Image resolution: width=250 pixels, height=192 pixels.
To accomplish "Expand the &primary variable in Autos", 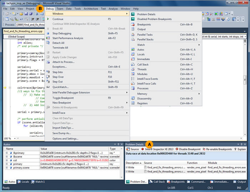I will coord(7,153).
